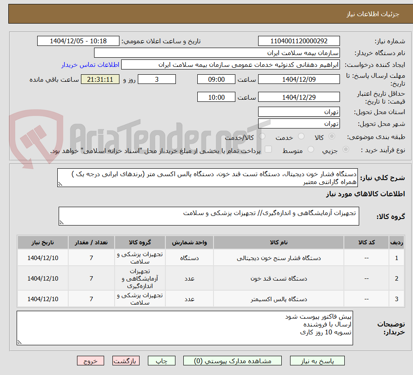Click the گروه کالا textarea
This screenshot has width=413, height=375.
(x=209, y=216)
